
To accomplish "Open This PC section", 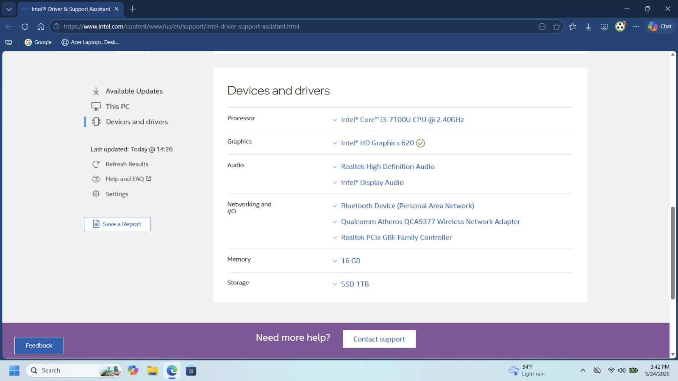I will coord(117,107).
